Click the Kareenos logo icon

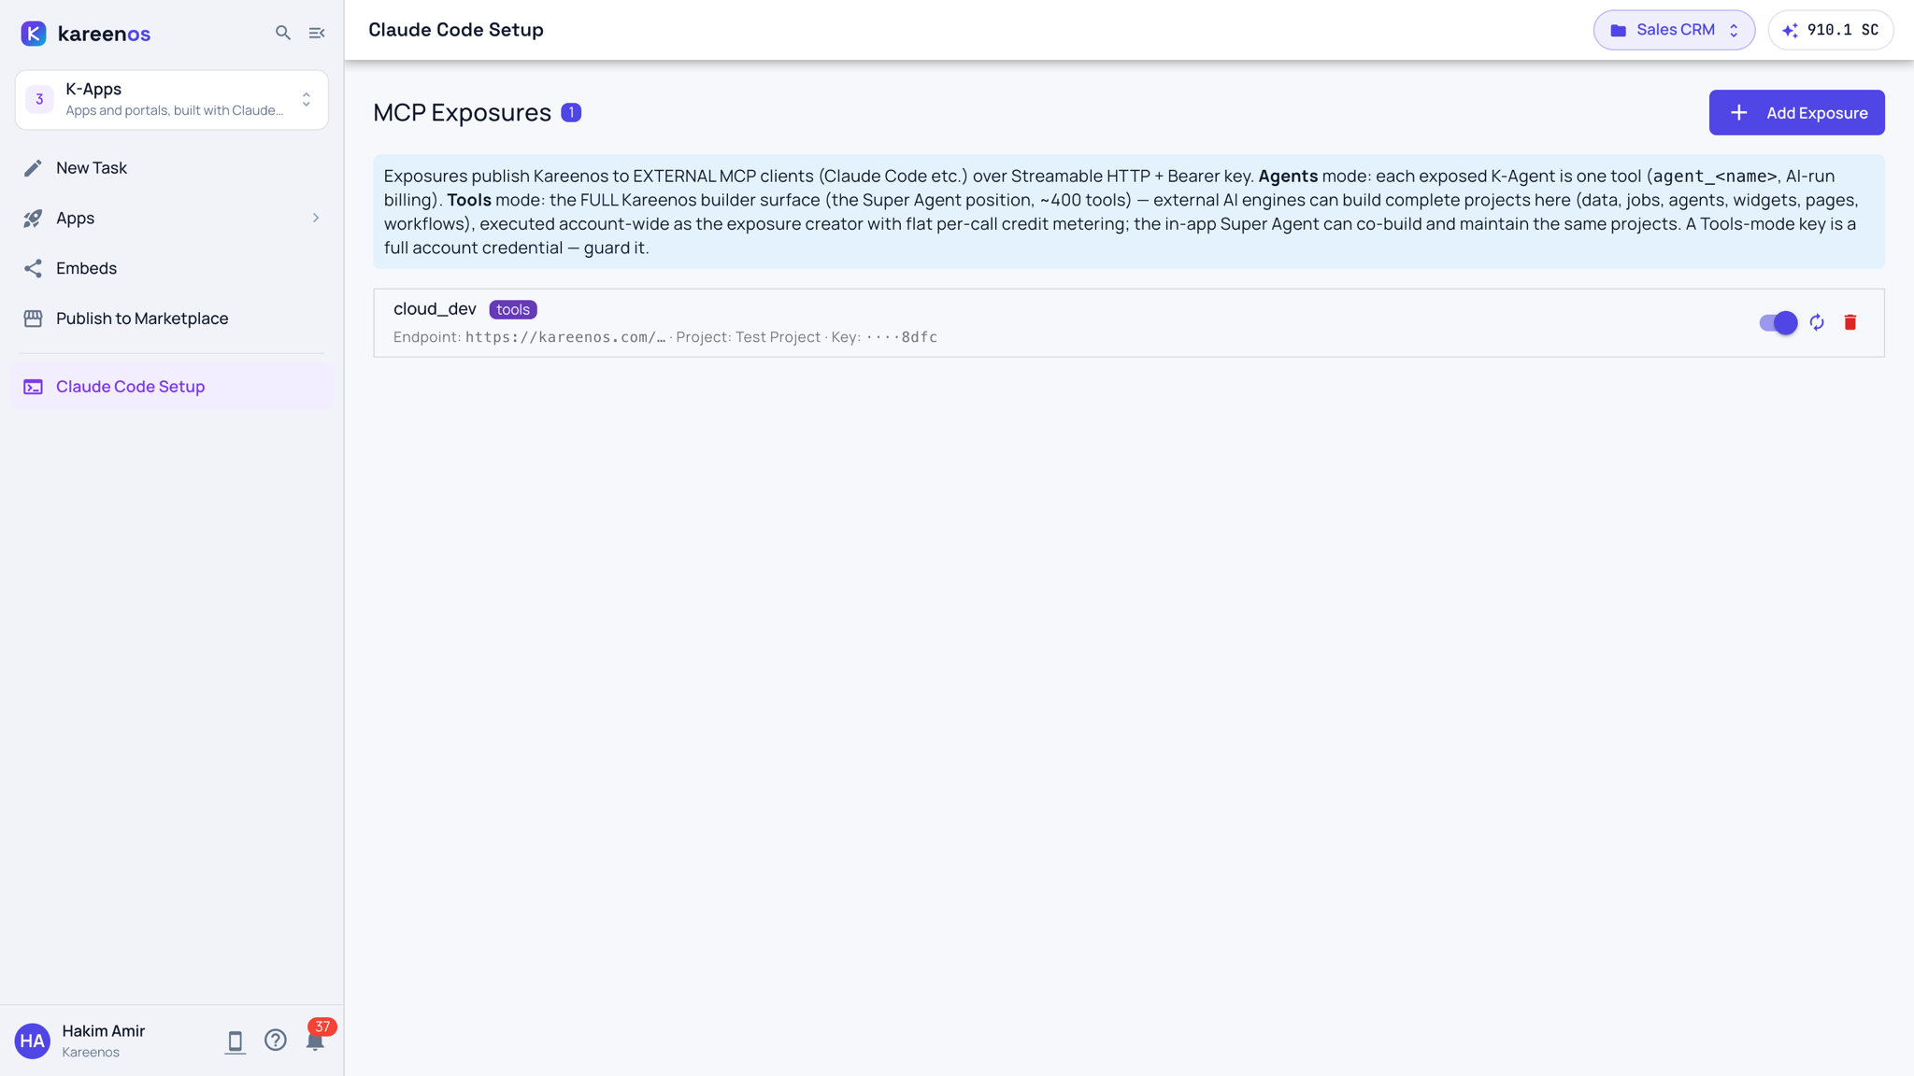coord(34,34)
